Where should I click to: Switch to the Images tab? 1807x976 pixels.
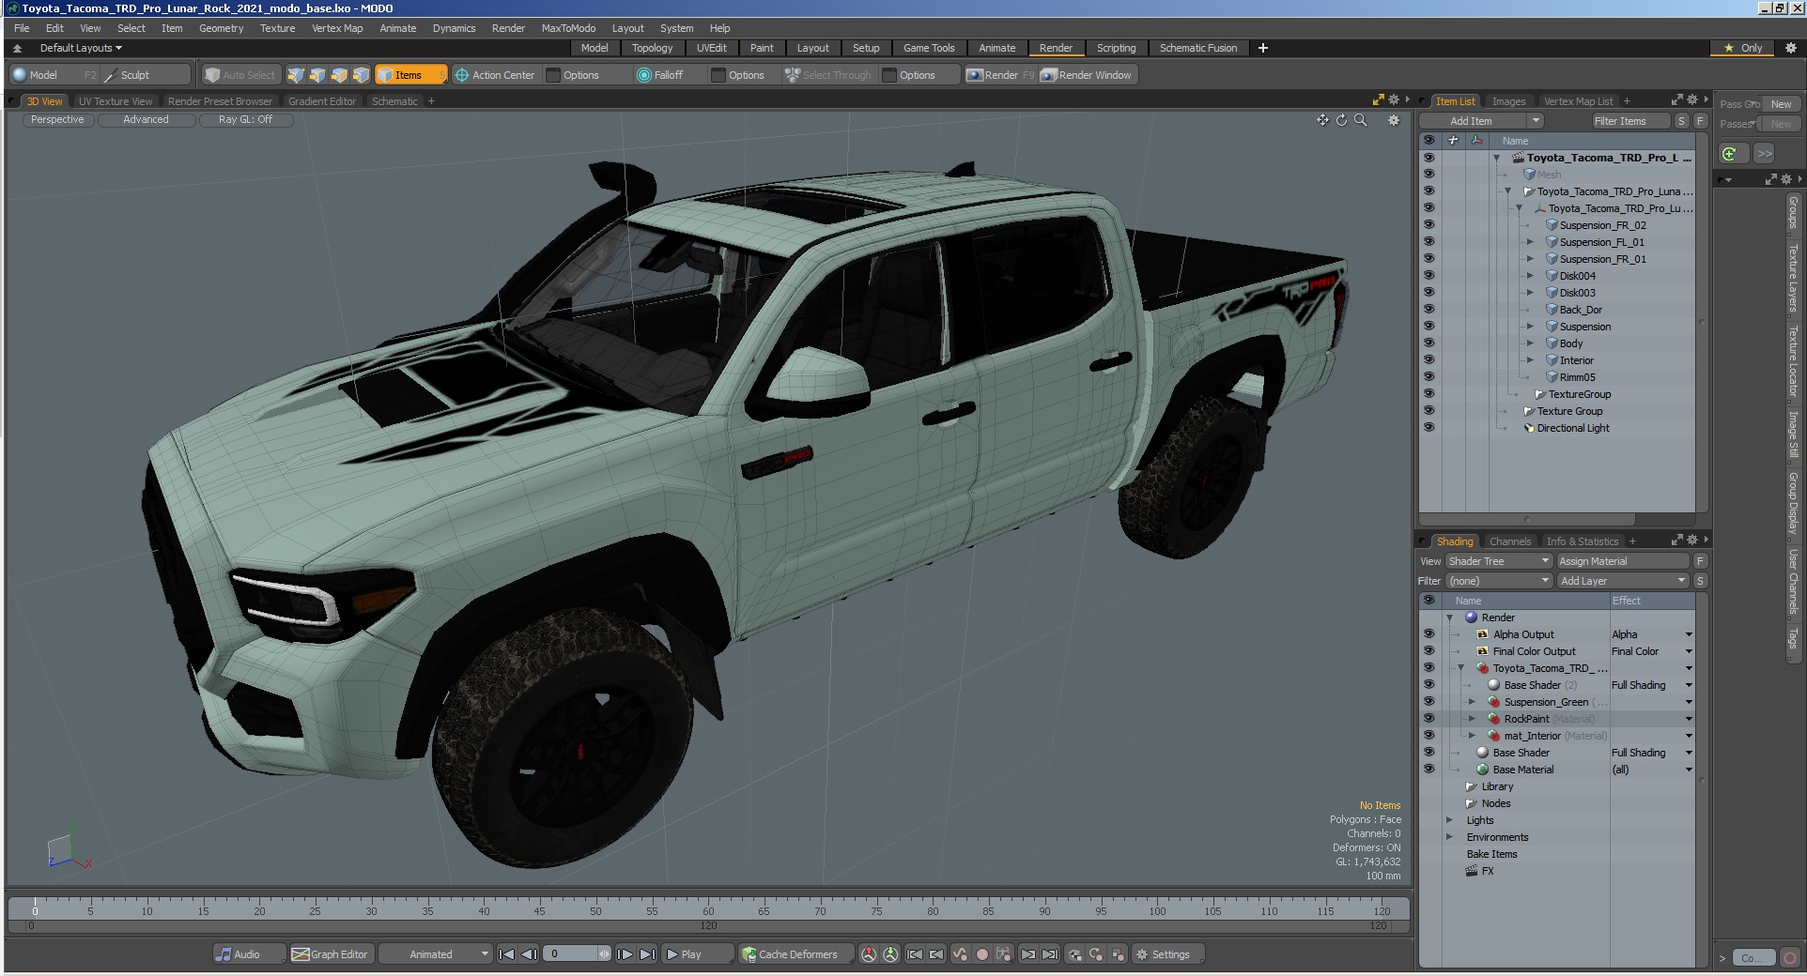tap(1508, 101)
